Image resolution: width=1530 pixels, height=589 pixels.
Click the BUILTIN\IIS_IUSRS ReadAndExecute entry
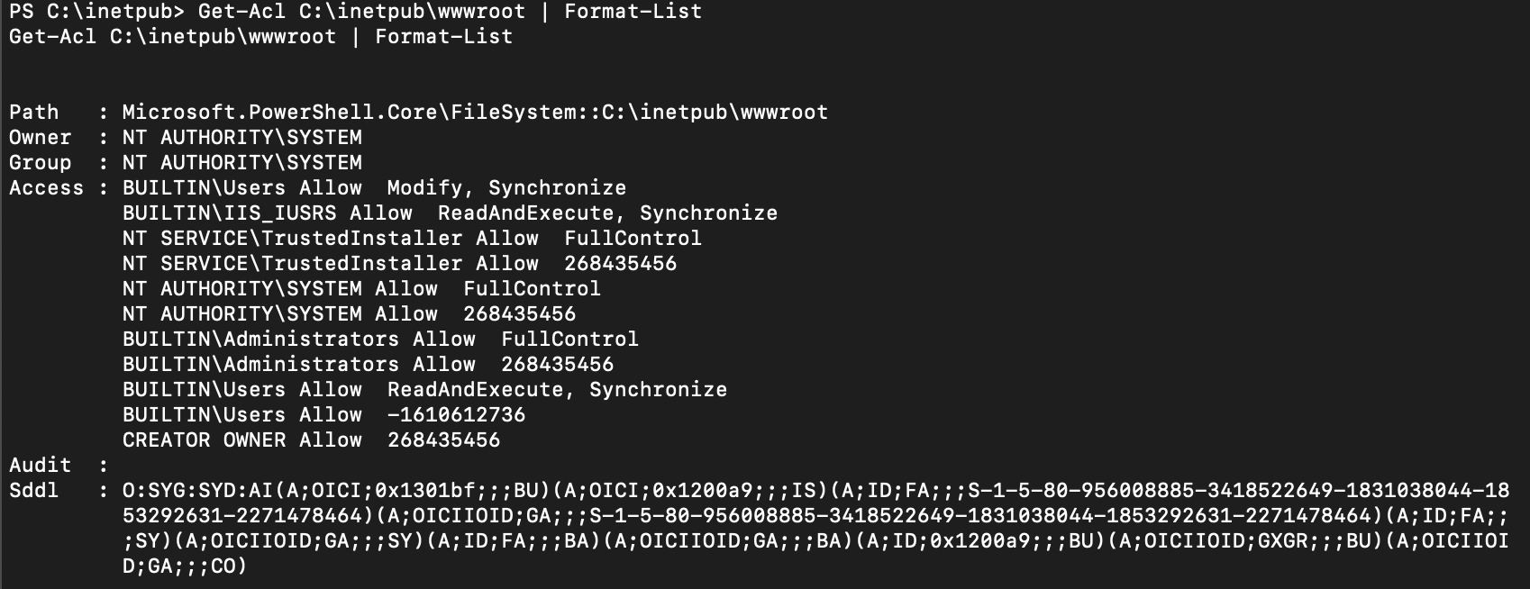point(450,213)
